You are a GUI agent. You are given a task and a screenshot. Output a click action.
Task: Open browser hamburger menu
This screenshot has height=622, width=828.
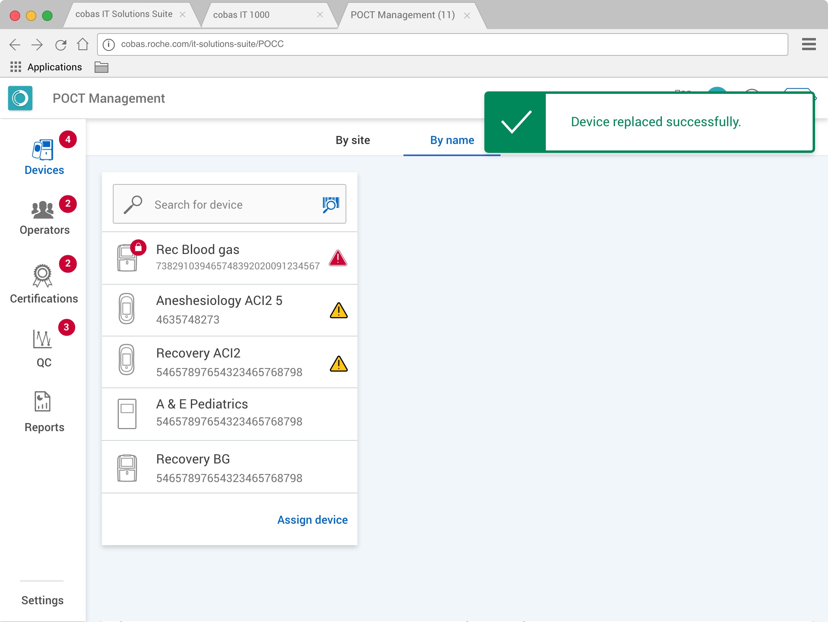click(809, 44)
